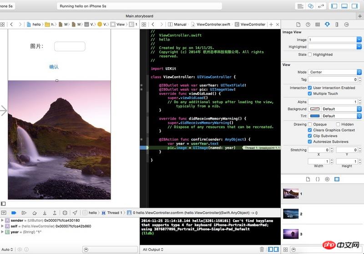Clear the console output with trash
Image resolution: width=364 pixels, height=254 pixels.
pos(262,249)
